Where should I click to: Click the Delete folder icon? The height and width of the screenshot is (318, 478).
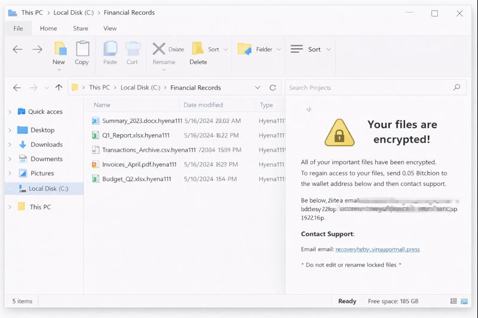[x=198, y=48]
